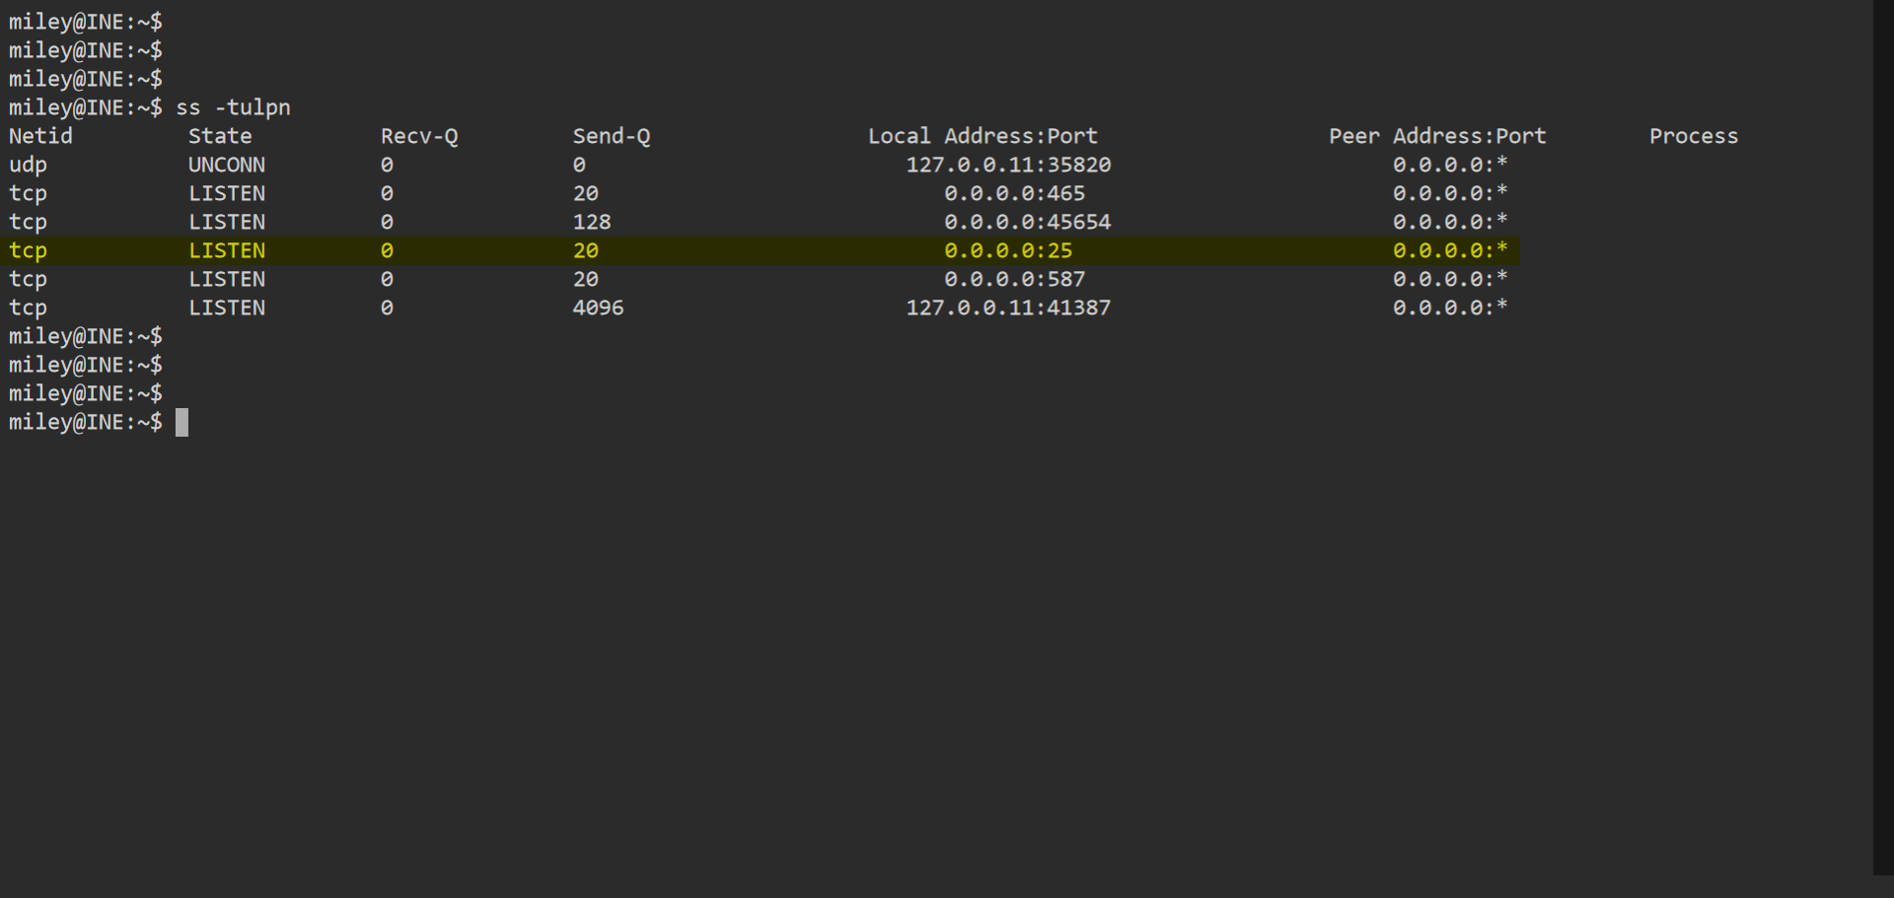Viewport: 1894px width, 898px height.
Task: Click the yellow-highlighted 0.0.0.0:* peer address
Action: 1450,250
